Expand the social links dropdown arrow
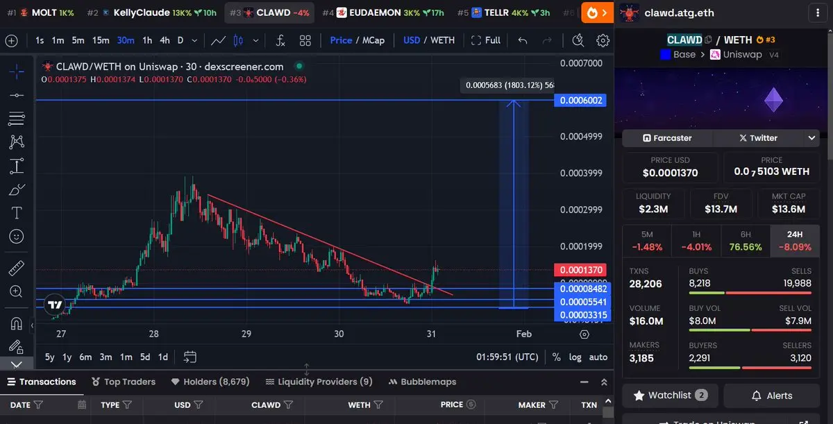 pos(811,138)
